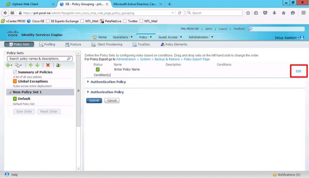Click the Pocket icon in Firefox toolbar
309x178 pixels.
point(265,13)
